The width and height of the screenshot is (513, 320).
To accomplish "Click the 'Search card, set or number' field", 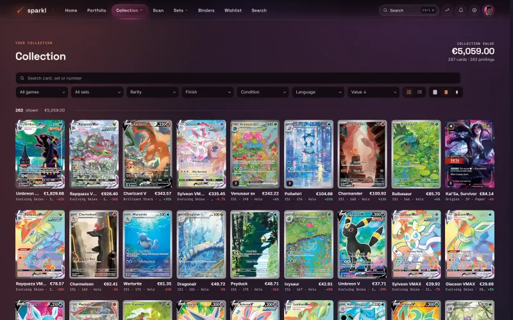I will click(238, 78).
